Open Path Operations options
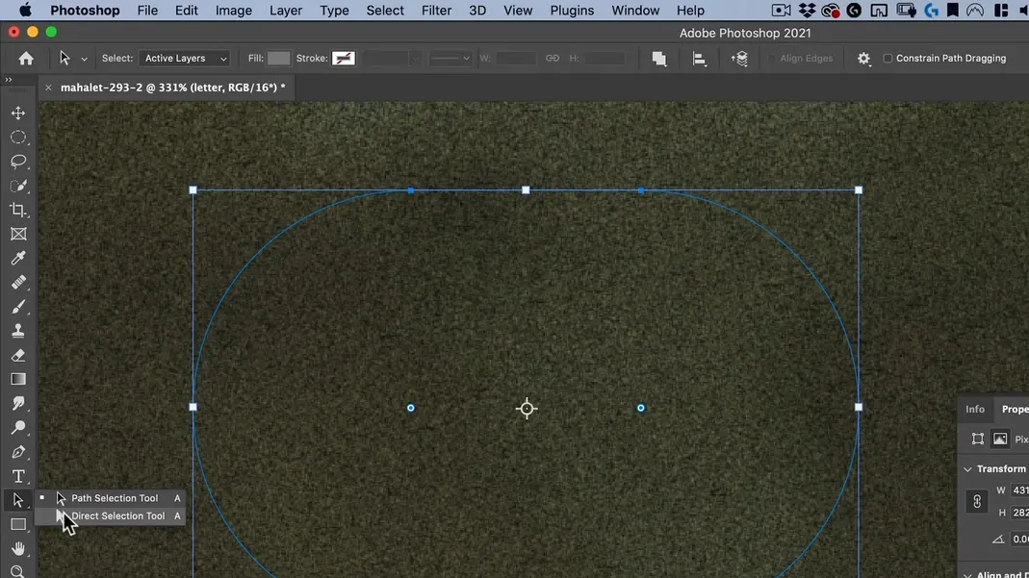 [x=659, y=59]
